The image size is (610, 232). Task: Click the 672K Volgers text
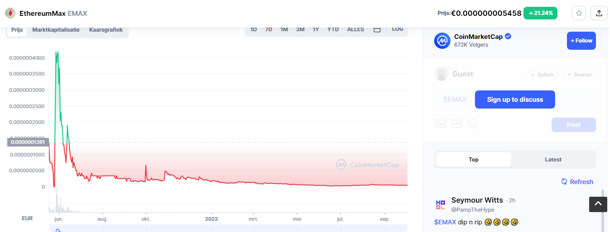click(471, 45)
